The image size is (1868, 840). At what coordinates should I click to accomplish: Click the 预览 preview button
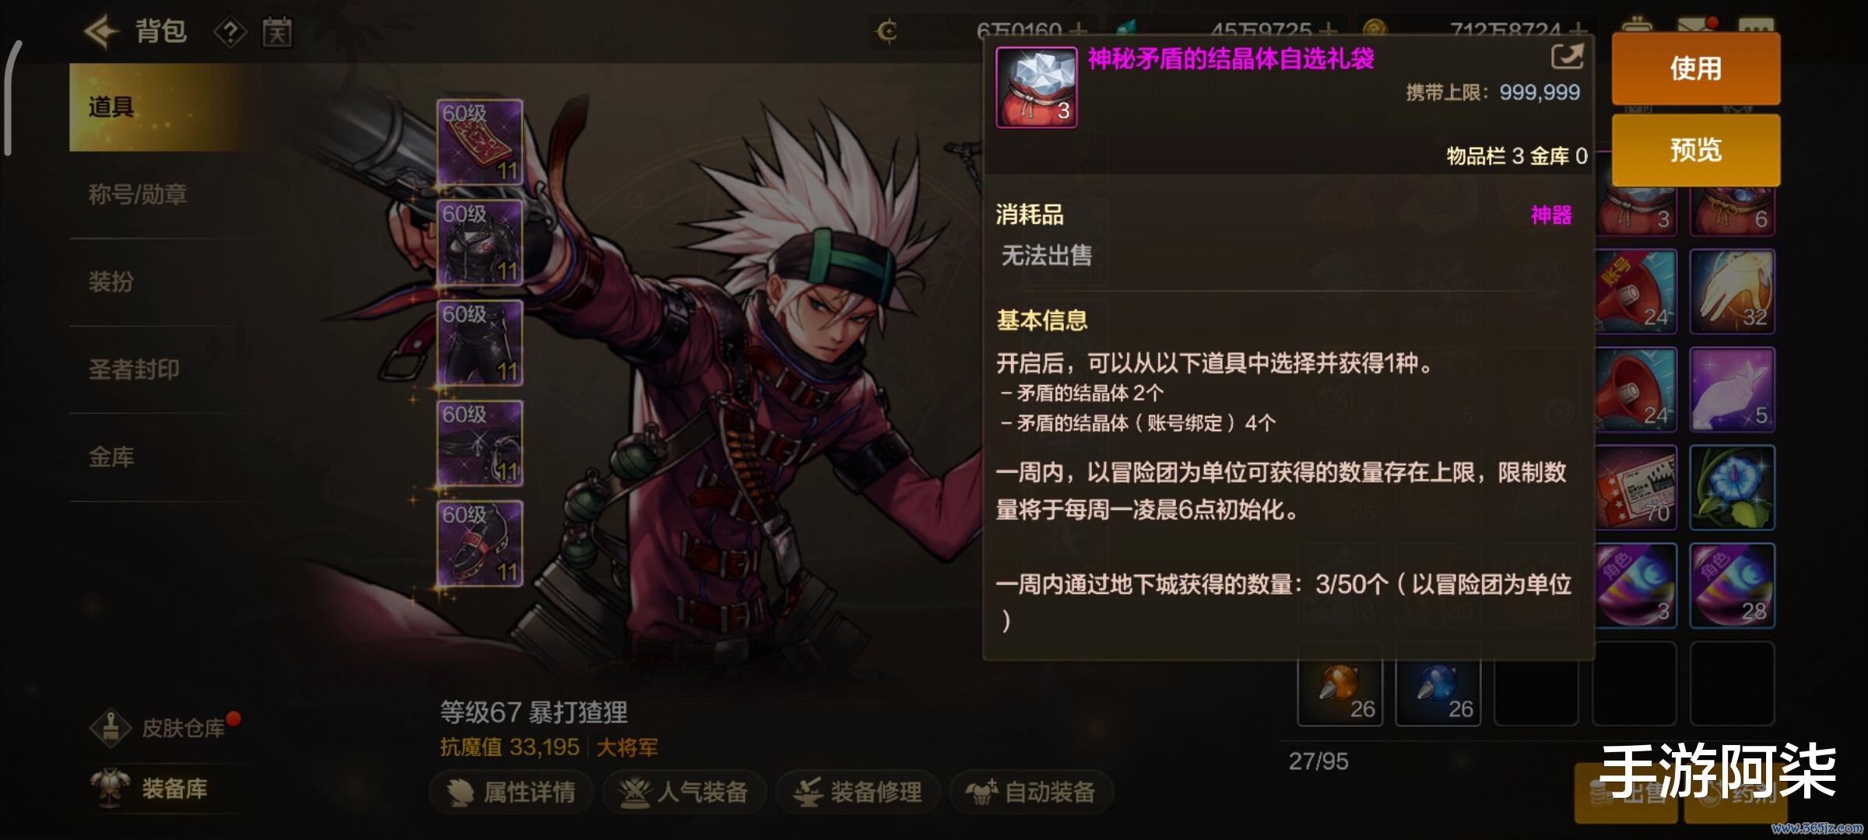pos(1696,150)
